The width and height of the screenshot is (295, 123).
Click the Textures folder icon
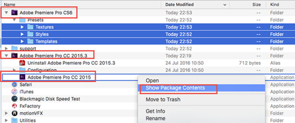coord(30,27)
